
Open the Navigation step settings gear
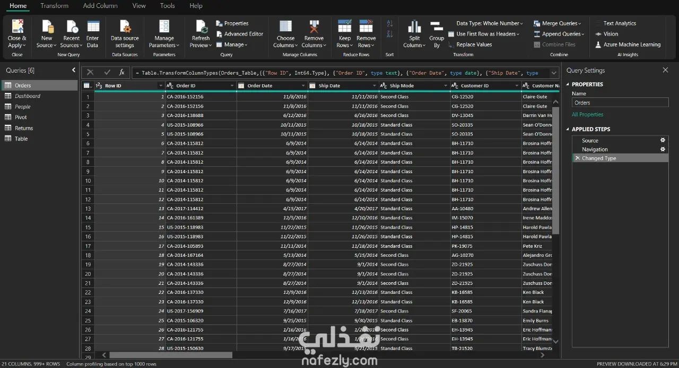[x=663, y=149]
